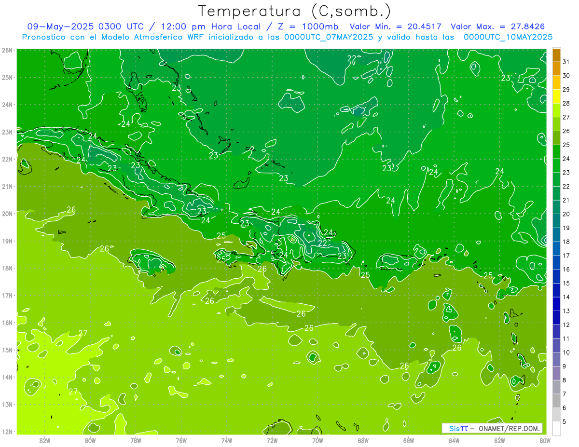
Task: Click the 66W longitude axis label
Action: click(x=408, y=440)
